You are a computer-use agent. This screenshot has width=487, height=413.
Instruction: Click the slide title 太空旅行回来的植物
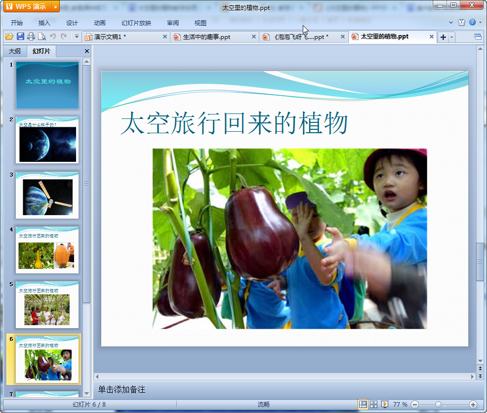(x=234, y=123)
